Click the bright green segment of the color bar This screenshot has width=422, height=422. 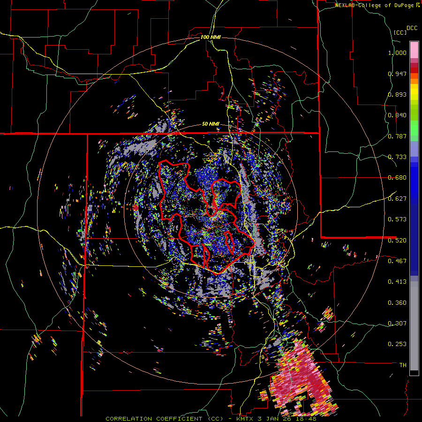coord(414,128)
